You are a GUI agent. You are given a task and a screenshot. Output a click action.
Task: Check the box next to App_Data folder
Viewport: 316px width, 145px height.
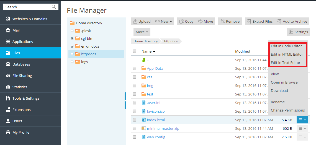point(135,68)
